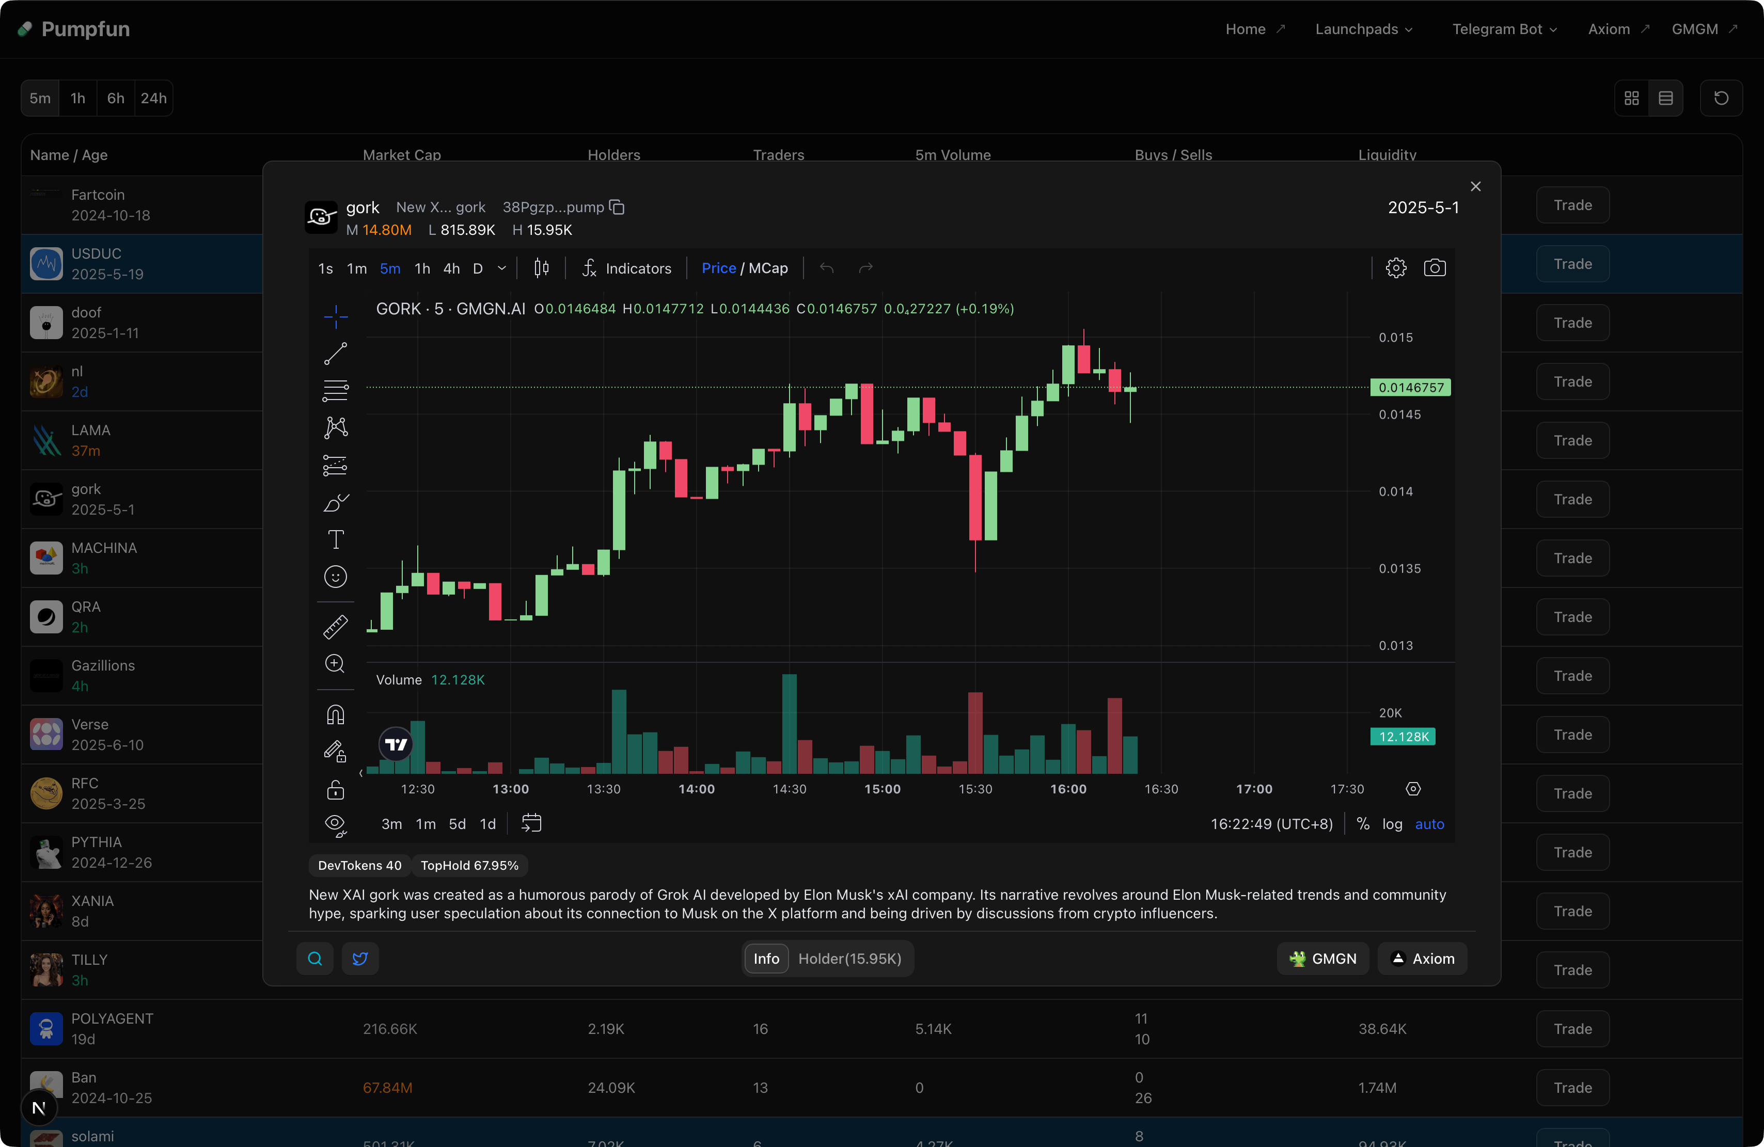Open the Fibonacci retracement tool
The width and height of the screenshot is (1764, 1147).
click(x=335, y=390)
